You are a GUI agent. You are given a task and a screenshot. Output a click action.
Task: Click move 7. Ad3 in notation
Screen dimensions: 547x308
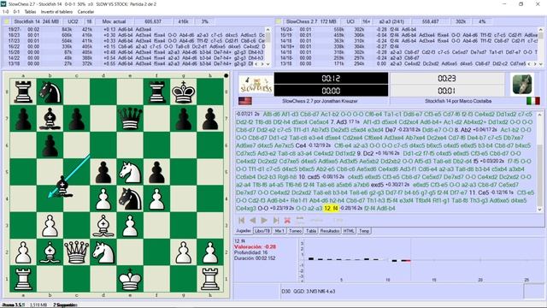pos(338,121)
